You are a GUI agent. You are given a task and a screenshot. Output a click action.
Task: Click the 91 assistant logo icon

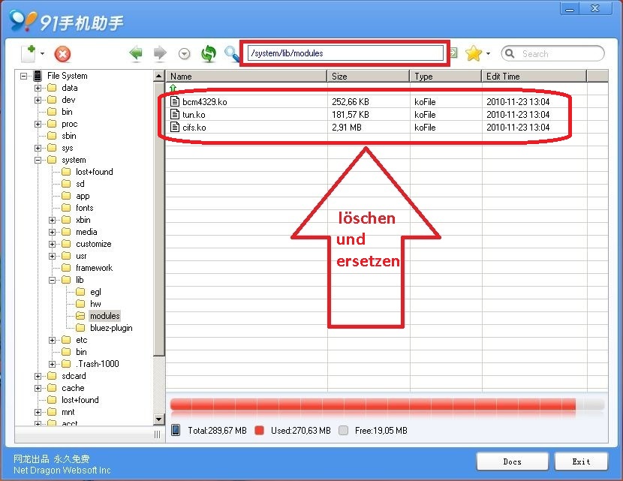coord(23,21)
